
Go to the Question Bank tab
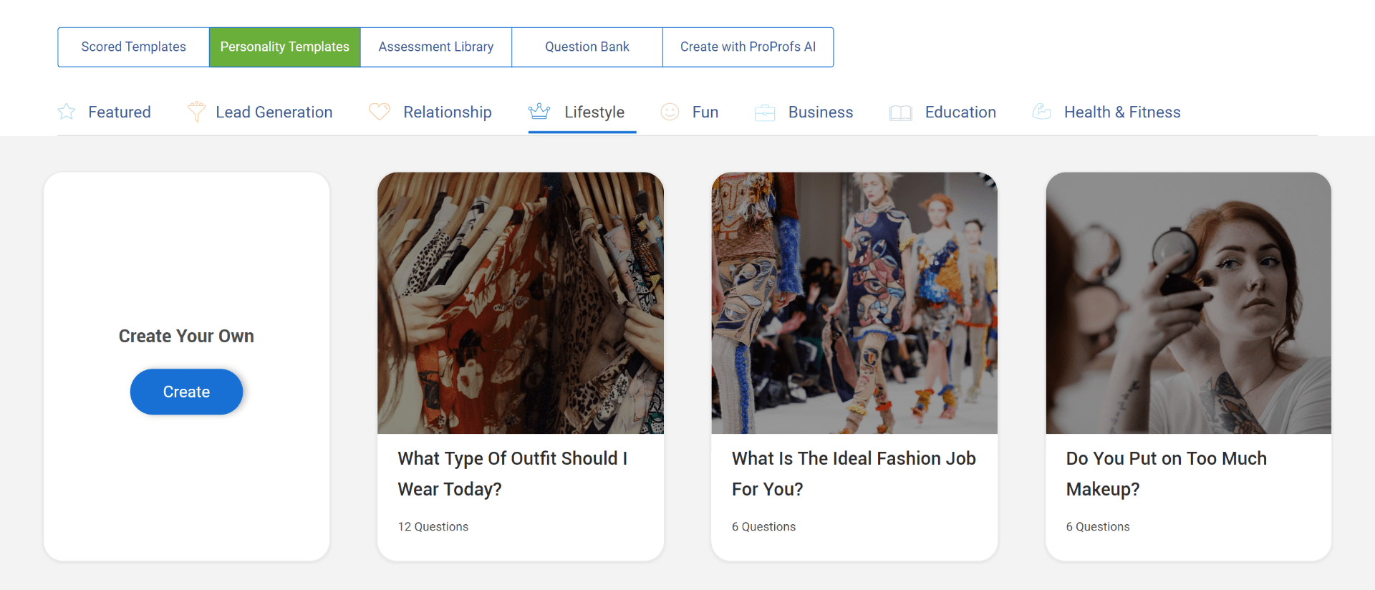(x=587, y=47)
